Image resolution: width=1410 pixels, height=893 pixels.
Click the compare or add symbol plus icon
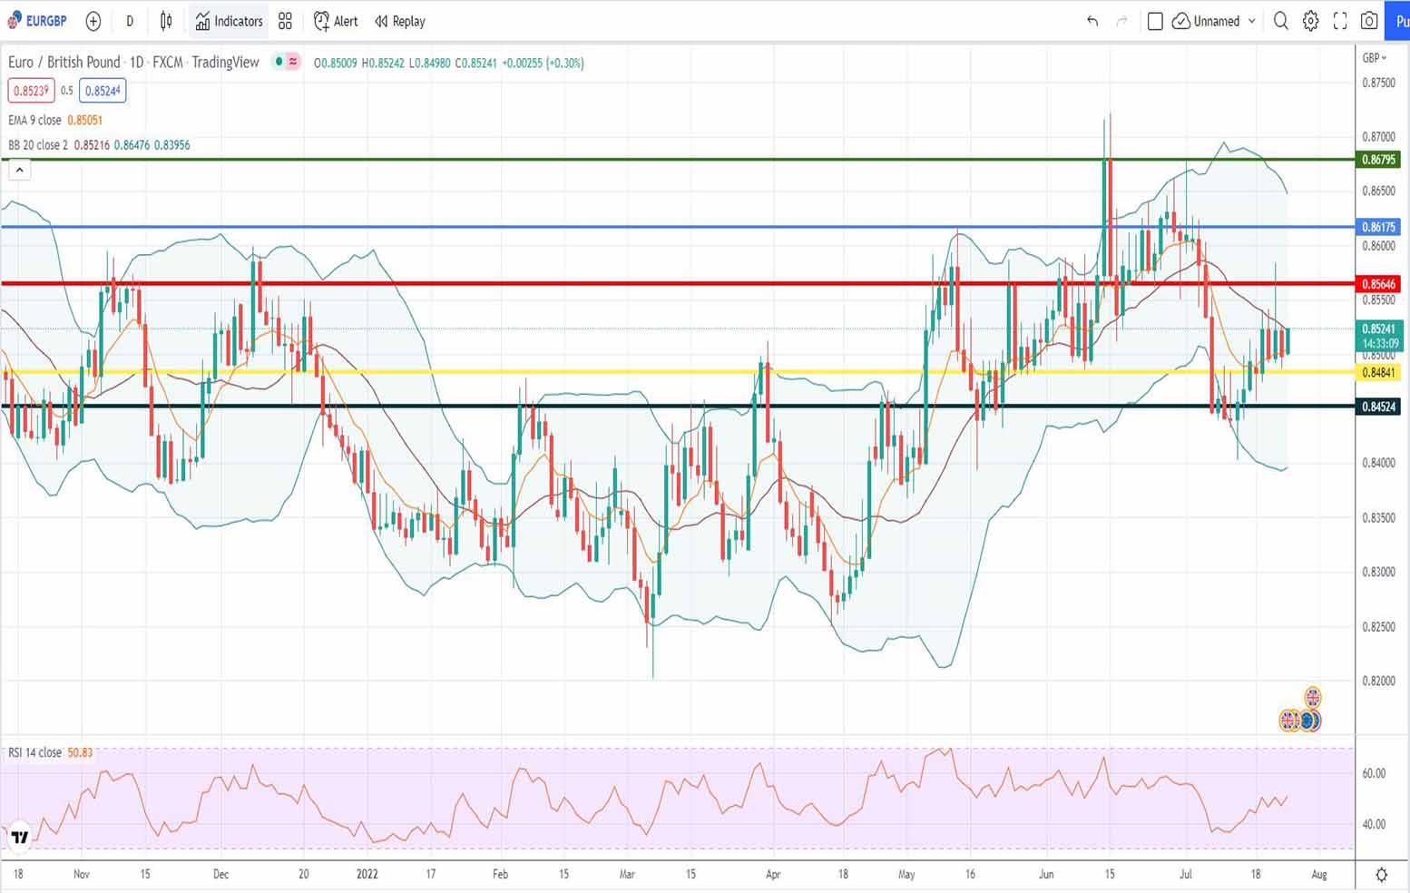click(93, 21)
